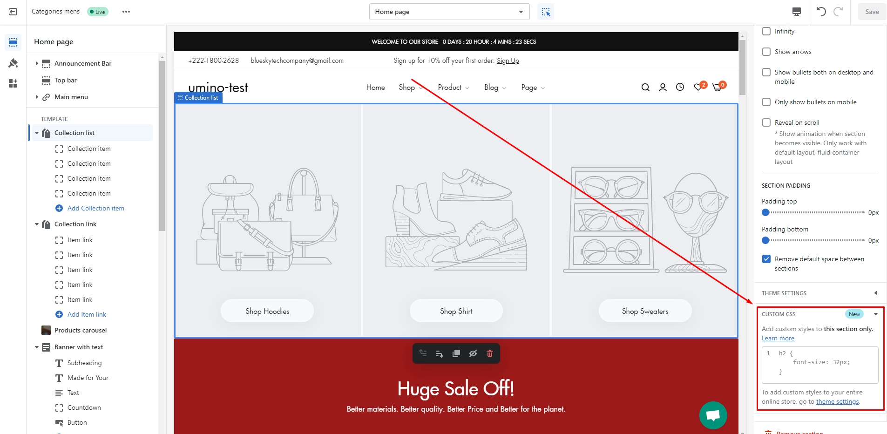Open the Shop menu in preview
The height and width of the screenshot is (434, 887).
tap(406, 88)
